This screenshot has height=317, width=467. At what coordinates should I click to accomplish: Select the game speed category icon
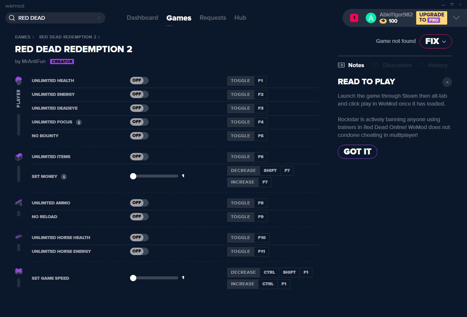[x=18, y=271]
